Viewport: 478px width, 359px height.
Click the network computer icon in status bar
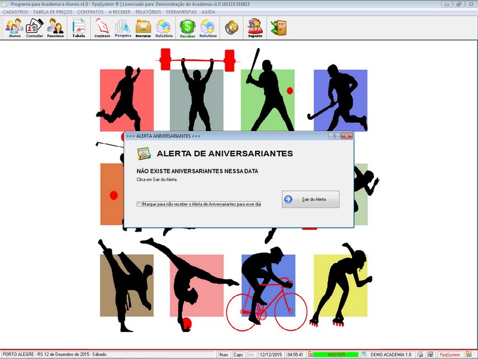(430, 354)
